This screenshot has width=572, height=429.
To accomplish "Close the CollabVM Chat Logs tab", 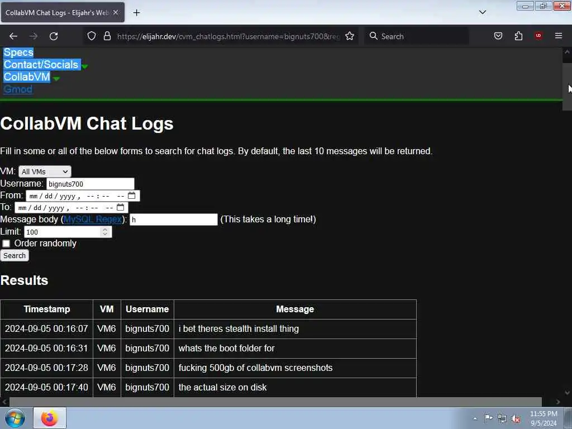I will (116, 12).
